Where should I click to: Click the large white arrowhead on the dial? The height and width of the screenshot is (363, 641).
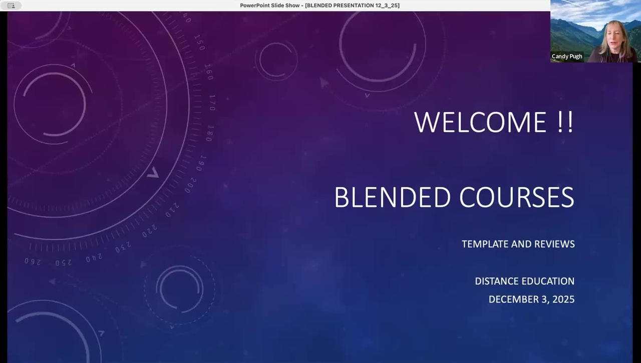coord(153,173)
